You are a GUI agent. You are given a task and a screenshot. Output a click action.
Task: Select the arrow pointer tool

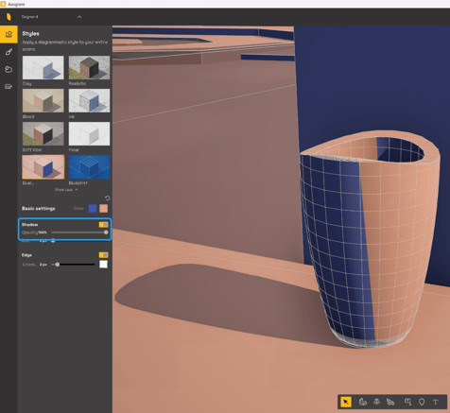click(346, 402)
